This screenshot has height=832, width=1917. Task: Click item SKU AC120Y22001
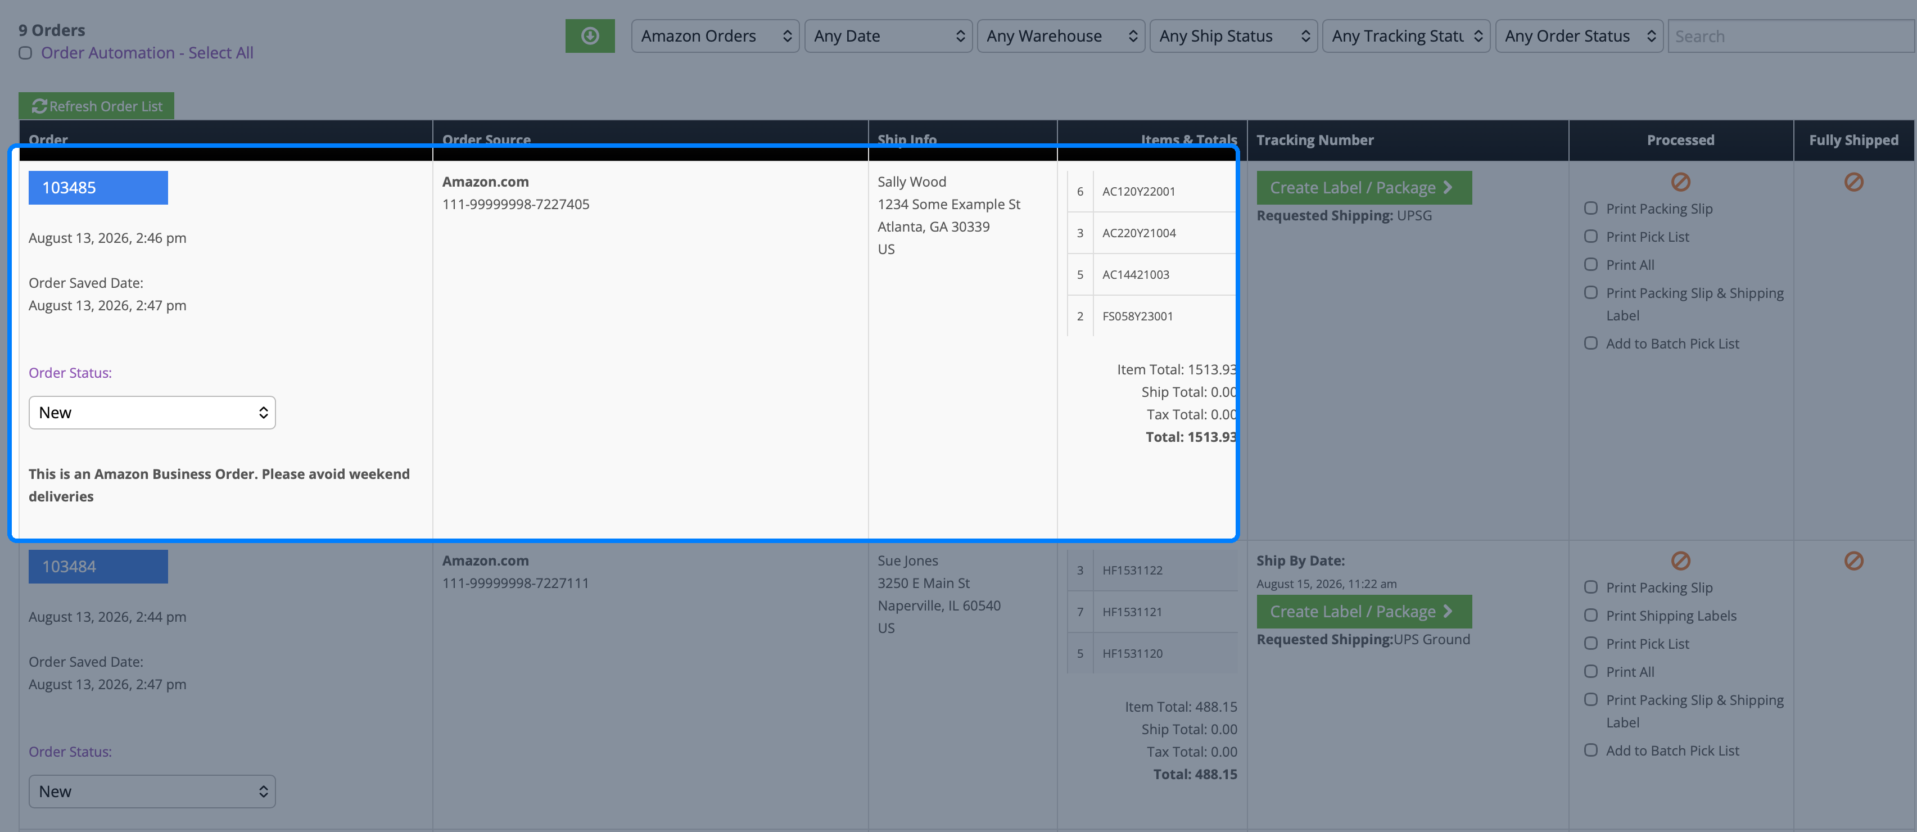[1138, 191]
